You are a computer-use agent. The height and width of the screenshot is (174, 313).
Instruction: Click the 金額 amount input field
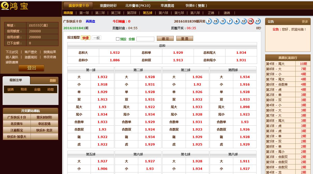click(x=145, y=39)
